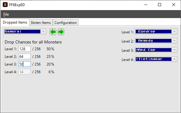Click the green right arrow for next monster
Viewport: 181px width, 113px height.
pyautogui.click(x=61, y=32)
